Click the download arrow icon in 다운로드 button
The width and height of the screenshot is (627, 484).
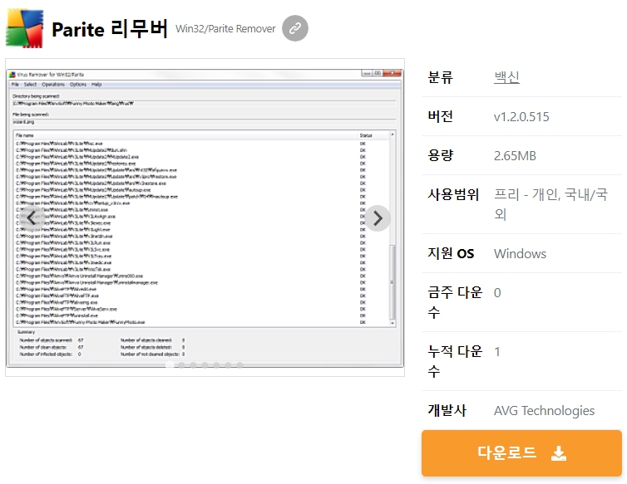point(559,453)
